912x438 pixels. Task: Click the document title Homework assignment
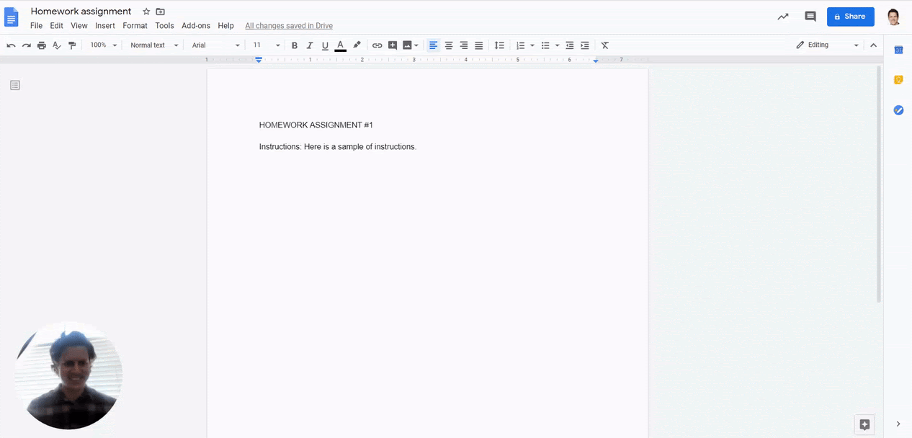pos(81,12)
